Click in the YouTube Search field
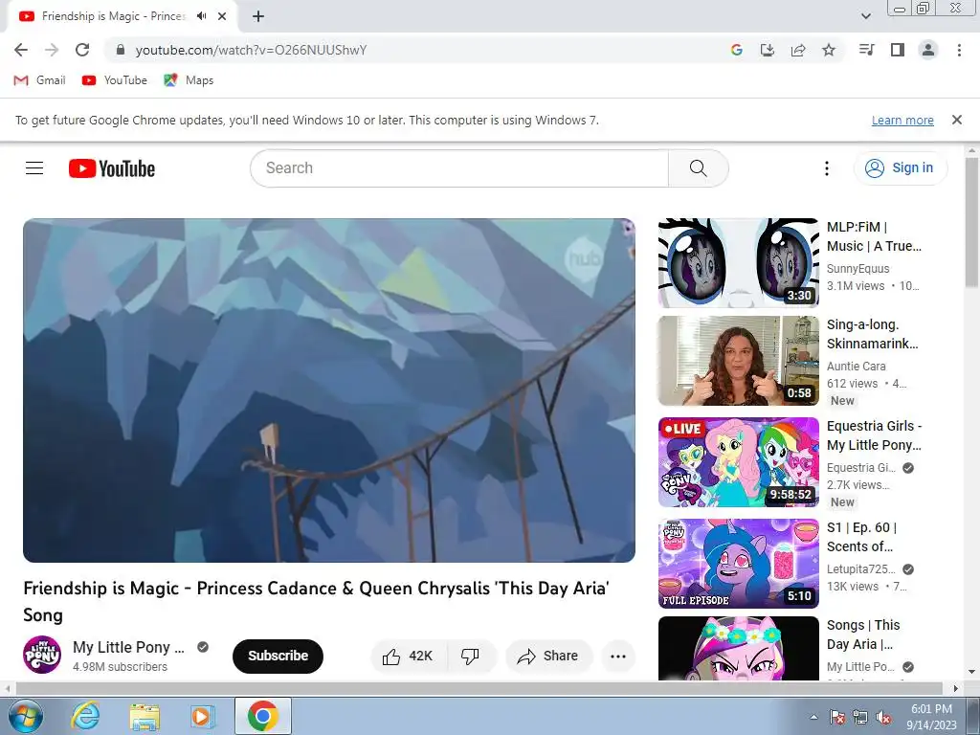980x735 pixels. pyautogui.click(x=459, y=168)
